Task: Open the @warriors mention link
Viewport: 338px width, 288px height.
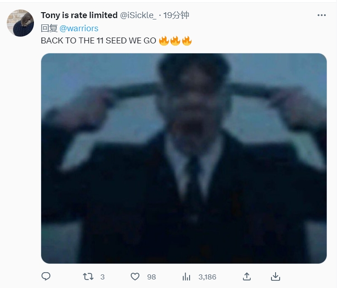Action: coord(79,28)
